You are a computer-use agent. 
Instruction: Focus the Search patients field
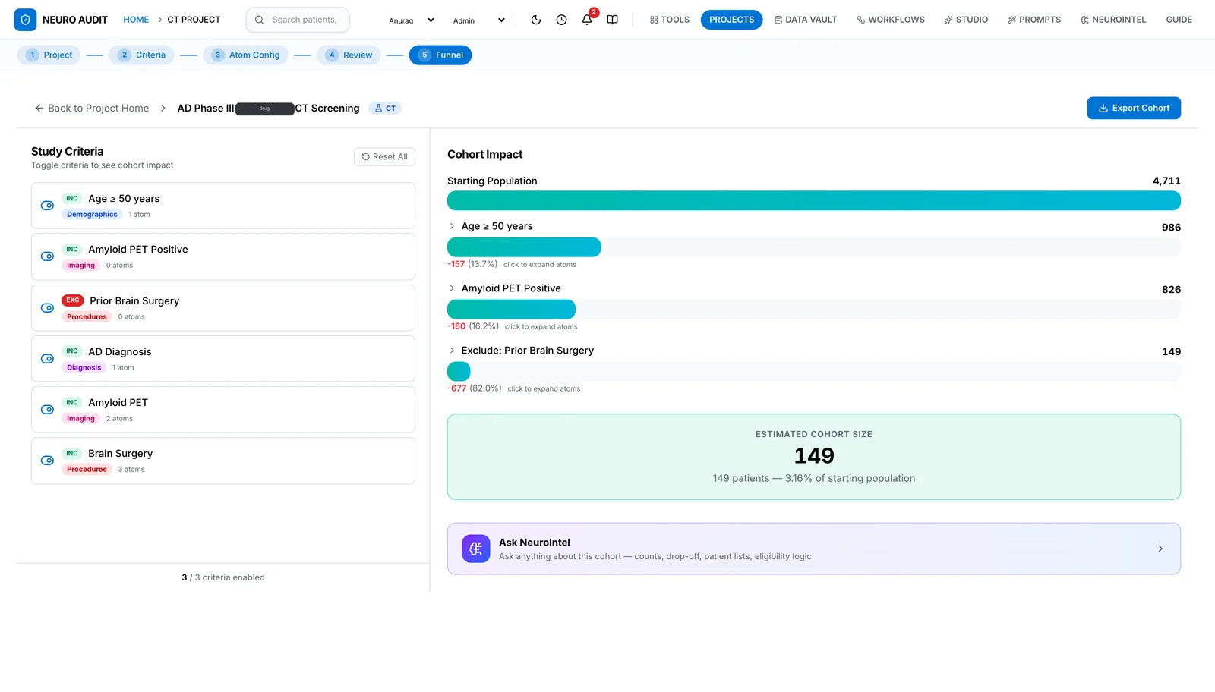pos(298,20)
